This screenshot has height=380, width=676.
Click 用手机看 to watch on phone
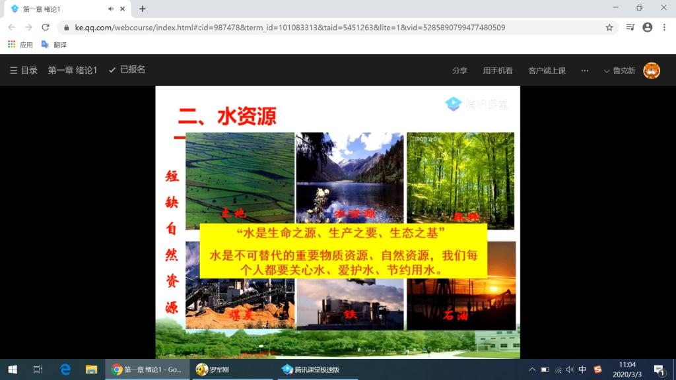coord(497,71)
